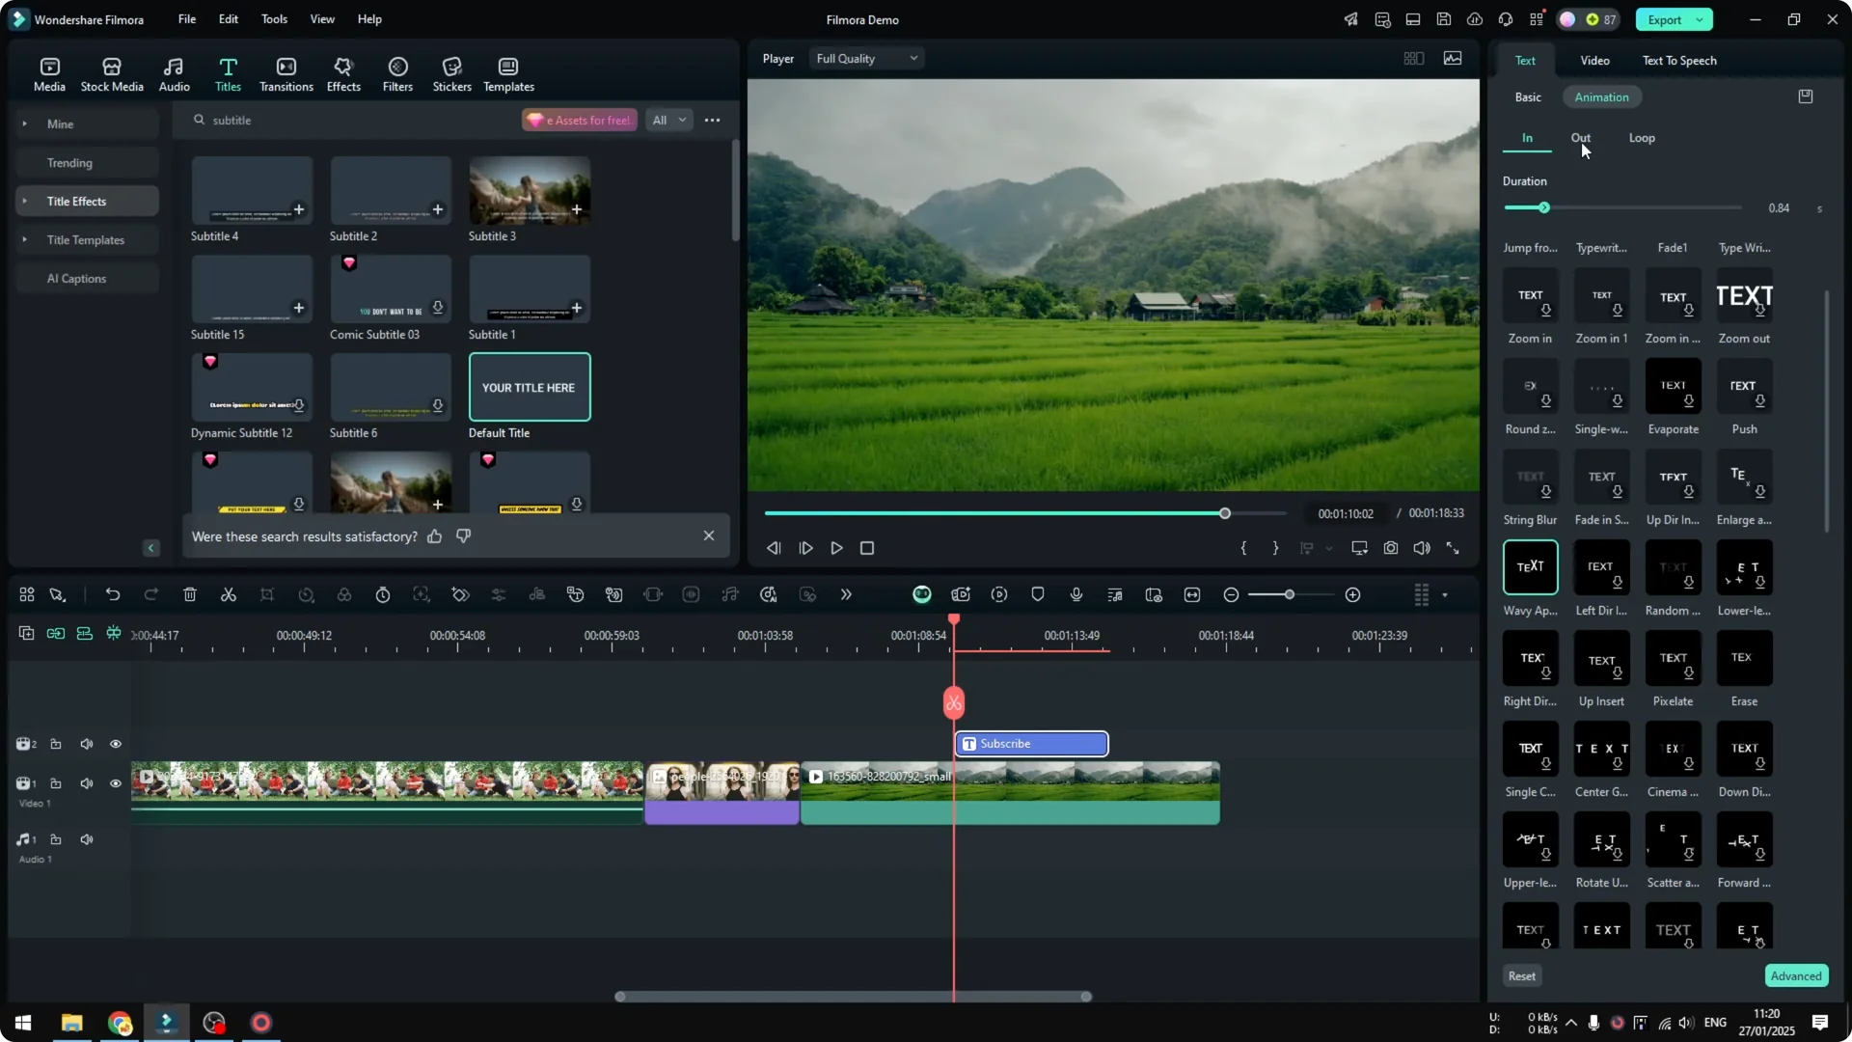This screenshot has width=1852, height=1042.
Task: Click the Advanced button
Action: tap(1796, 976)
